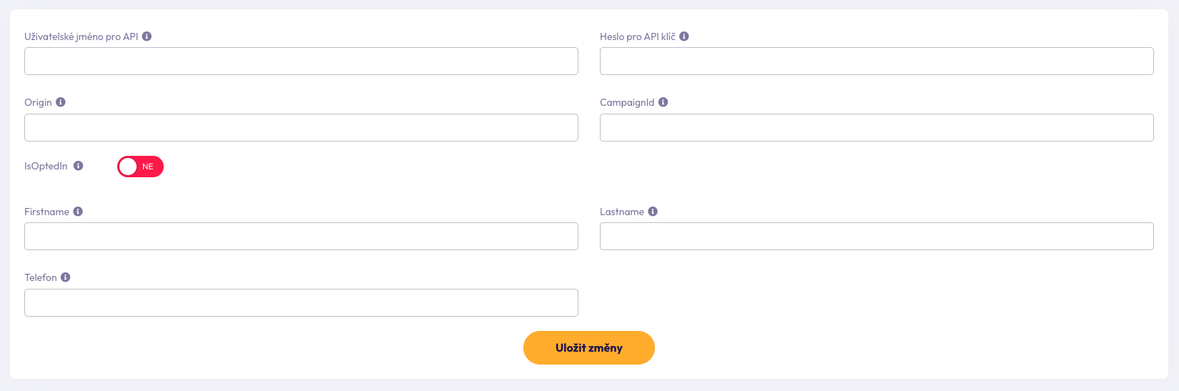This screenshot has width=1179, height=391.
Task: Click info icon beside Heslo pro API klíč
Action: tap(684, 36)
